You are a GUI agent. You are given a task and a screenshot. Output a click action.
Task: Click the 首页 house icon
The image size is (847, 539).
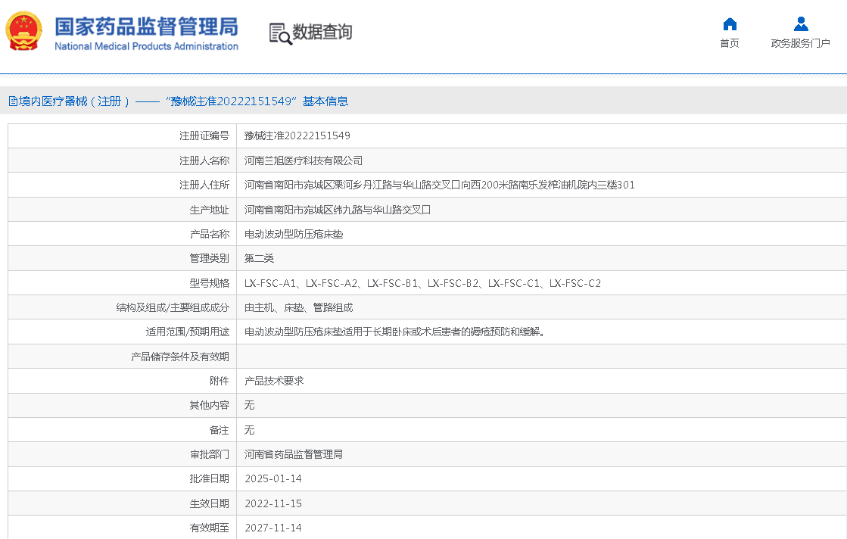click(x=730, y=24)
